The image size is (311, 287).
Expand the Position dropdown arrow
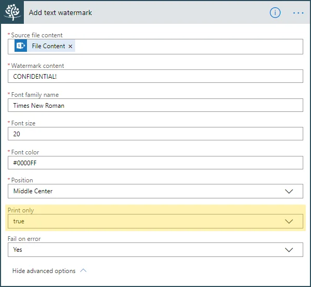(x=289, y=191)
